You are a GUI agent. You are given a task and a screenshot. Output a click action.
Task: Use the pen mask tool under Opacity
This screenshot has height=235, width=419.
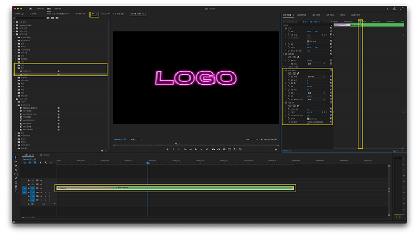[298, 57]
